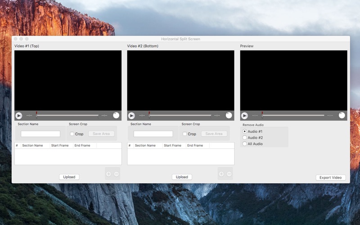
Task: Remove section with Video #1 minus icon
Action: click(117, 174)
